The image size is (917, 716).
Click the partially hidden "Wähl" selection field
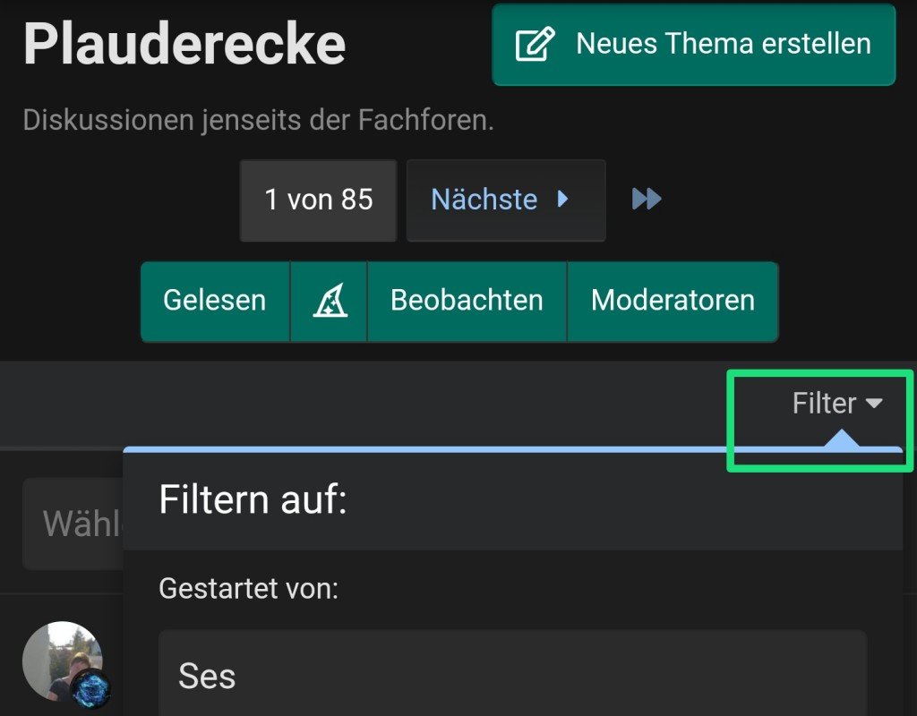point(73,524)
